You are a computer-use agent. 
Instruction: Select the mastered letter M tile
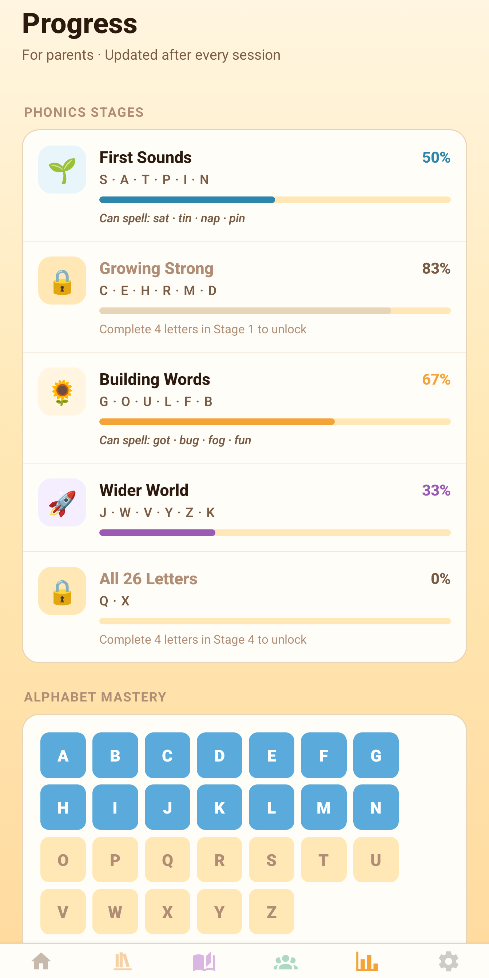[323, 807]
